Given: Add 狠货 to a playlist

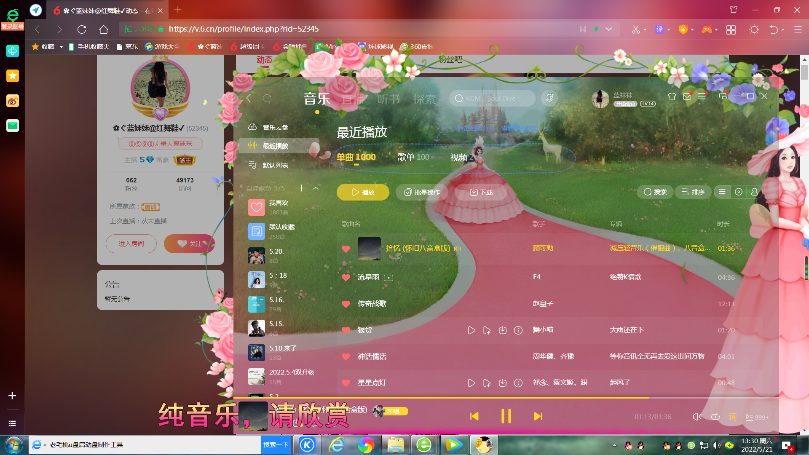Looking at the screenshot, I should (x=487, y=330).
